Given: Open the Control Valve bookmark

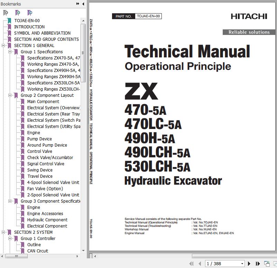Looking at the screenshot, I should pyautogui.click(x=39, y=151).
